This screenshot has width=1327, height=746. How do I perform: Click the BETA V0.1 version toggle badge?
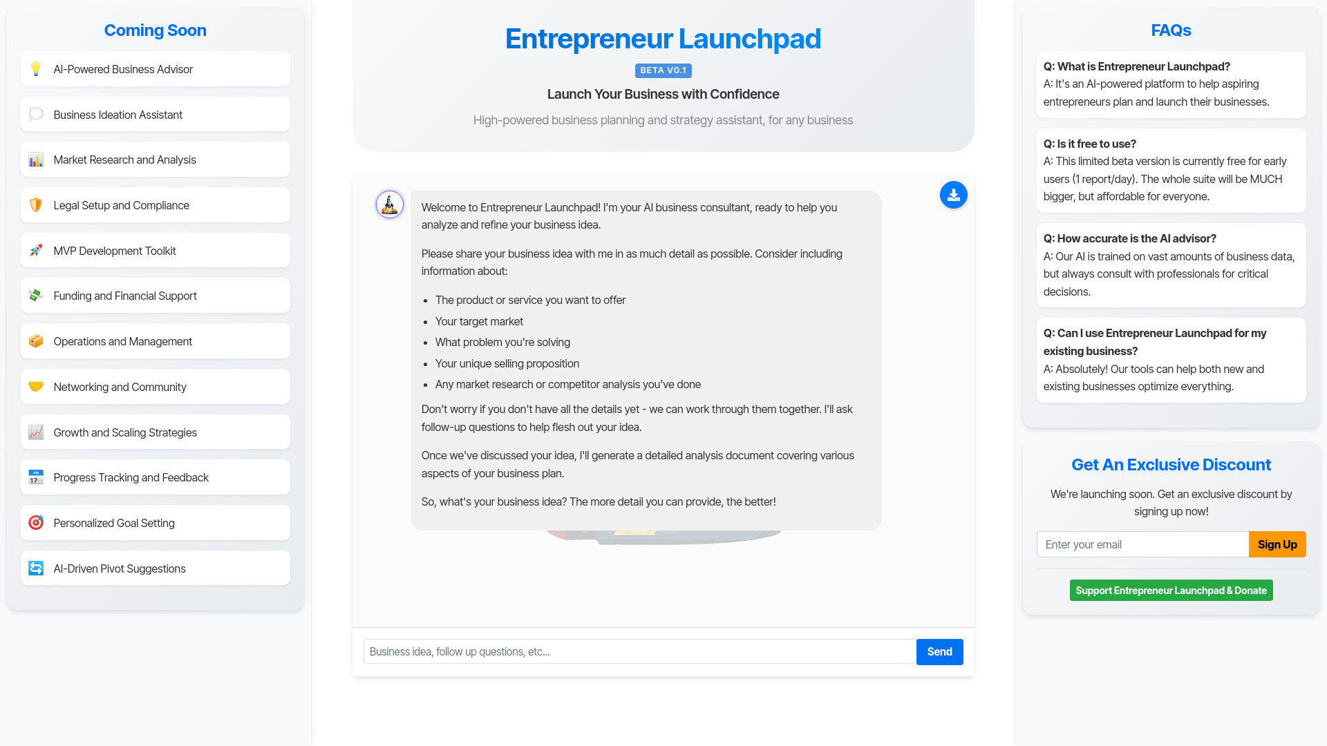pos(663,70)
